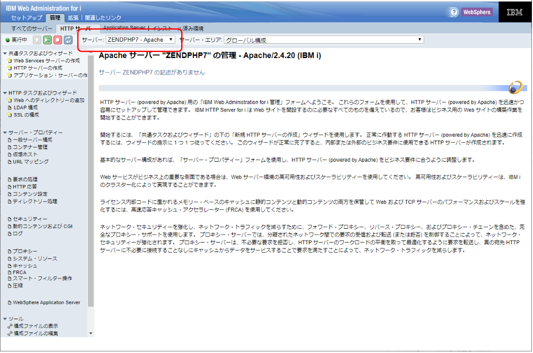Screen dimensions: 533x353
Task: Open 動的コンテンツおよび CGI in the sidebar
Action: 42,227
